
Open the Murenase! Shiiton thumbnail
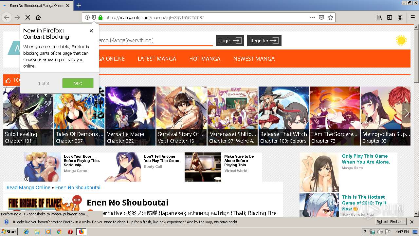click(x=232, y=116)
